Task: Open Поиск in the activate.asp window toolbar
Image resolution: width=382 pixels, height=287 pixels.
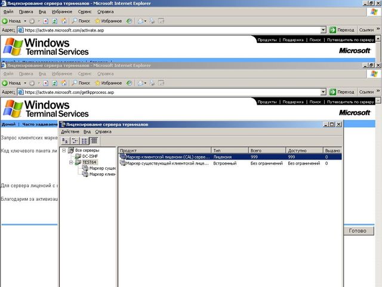Action: (81, 21)
